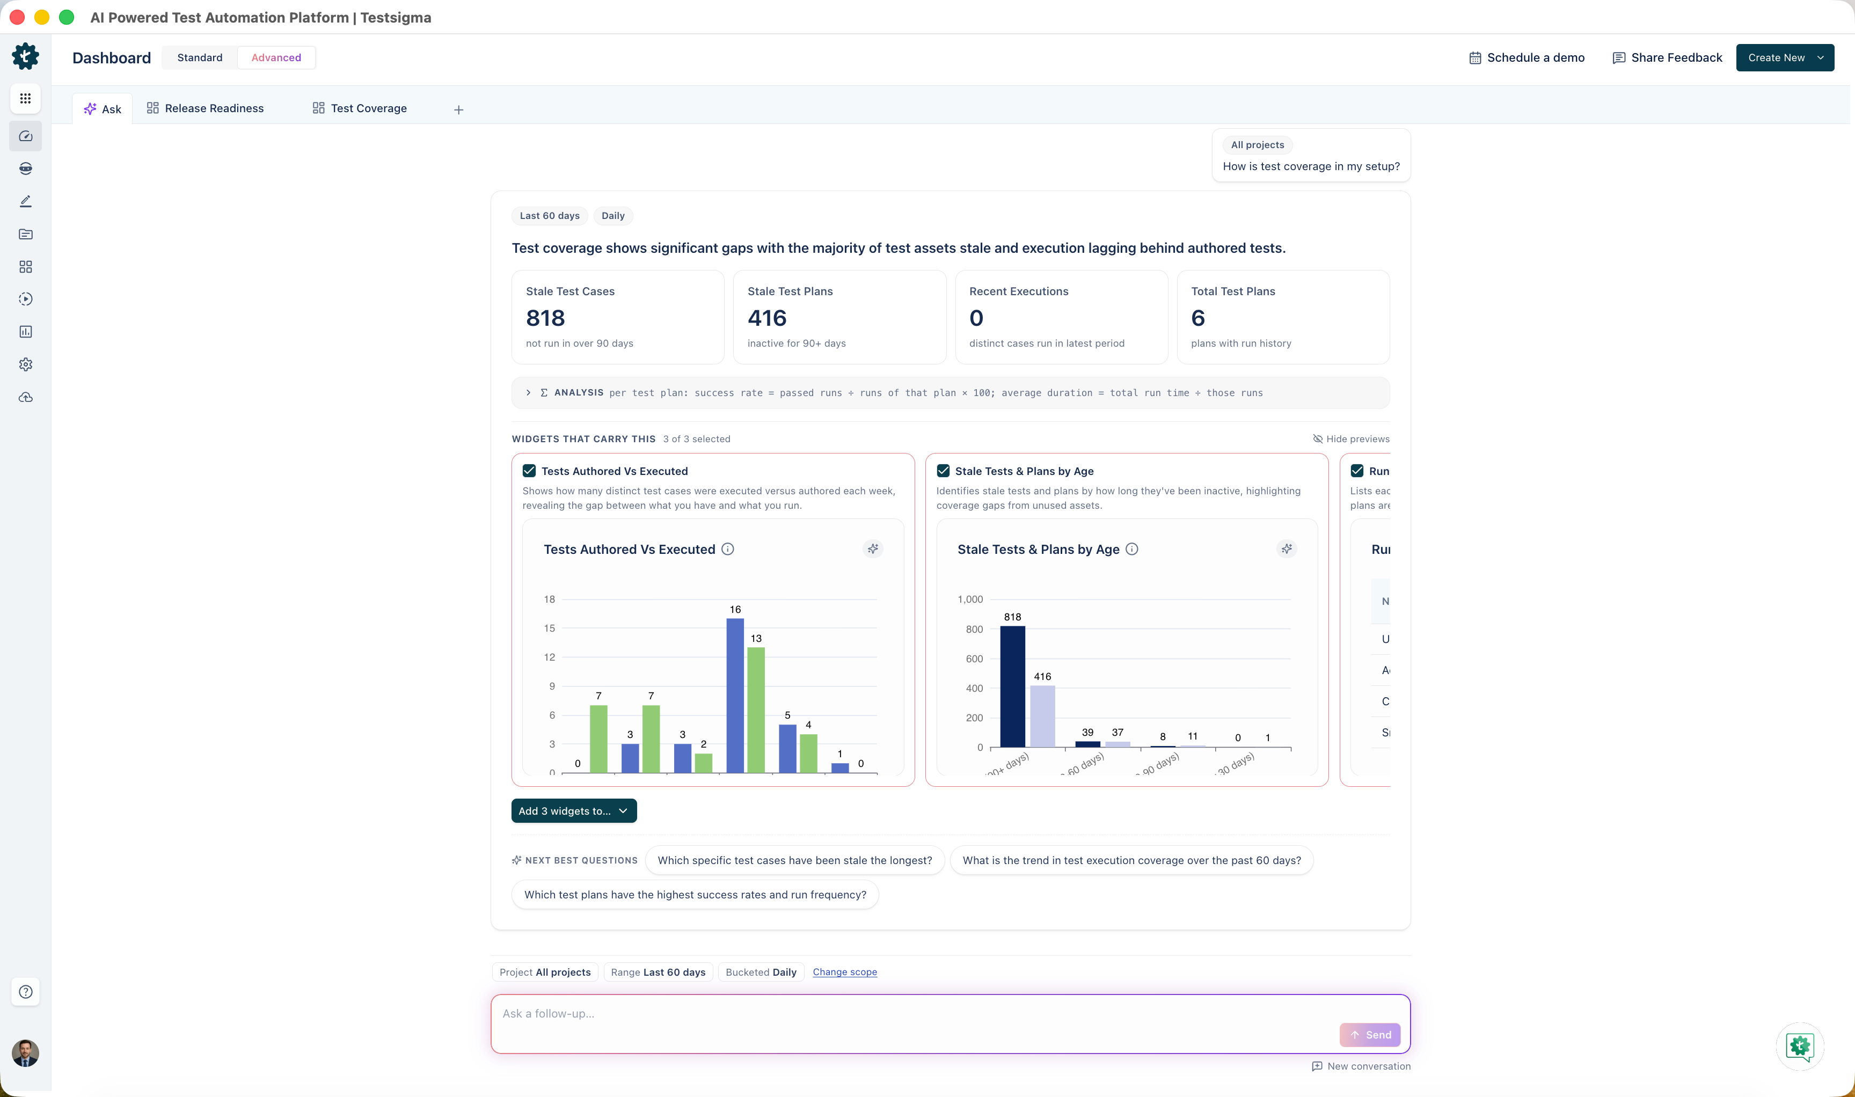Image resolution: width=1855 pixels, height=1097 pixels.
Task: Switch dashboard to Standard mode
Action: tap(200, 57)
